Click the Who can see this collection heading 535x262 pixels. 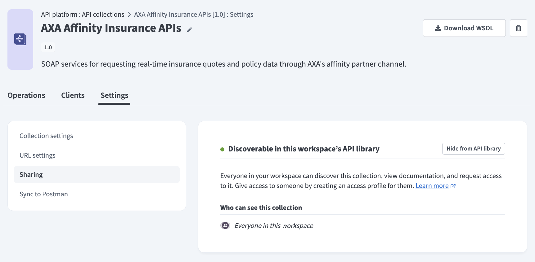pyautogui.click(x=261, y=208)
